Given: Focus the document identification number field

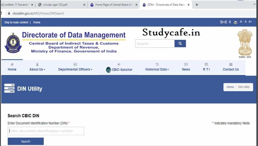Looking at the screenshot, I should click(x=46, y=131).
